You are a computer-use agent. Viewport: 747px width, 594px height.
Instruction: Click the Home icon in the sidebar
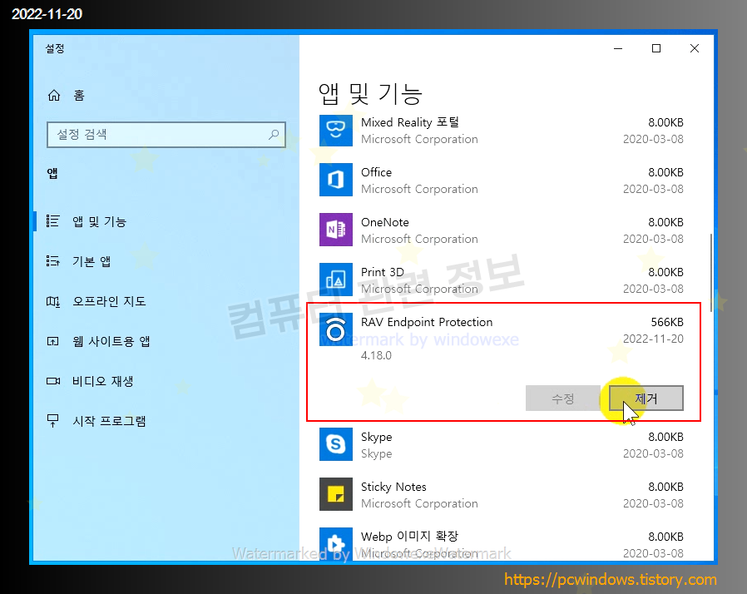tap(54, 96)
